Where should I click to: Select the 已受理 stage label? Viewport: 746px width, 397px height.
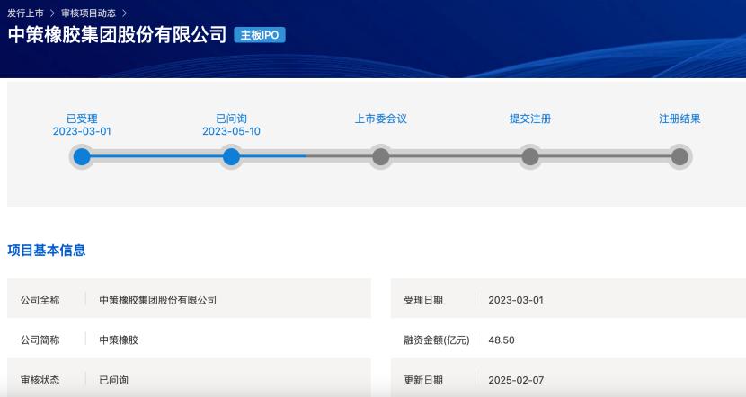(82, 119)
